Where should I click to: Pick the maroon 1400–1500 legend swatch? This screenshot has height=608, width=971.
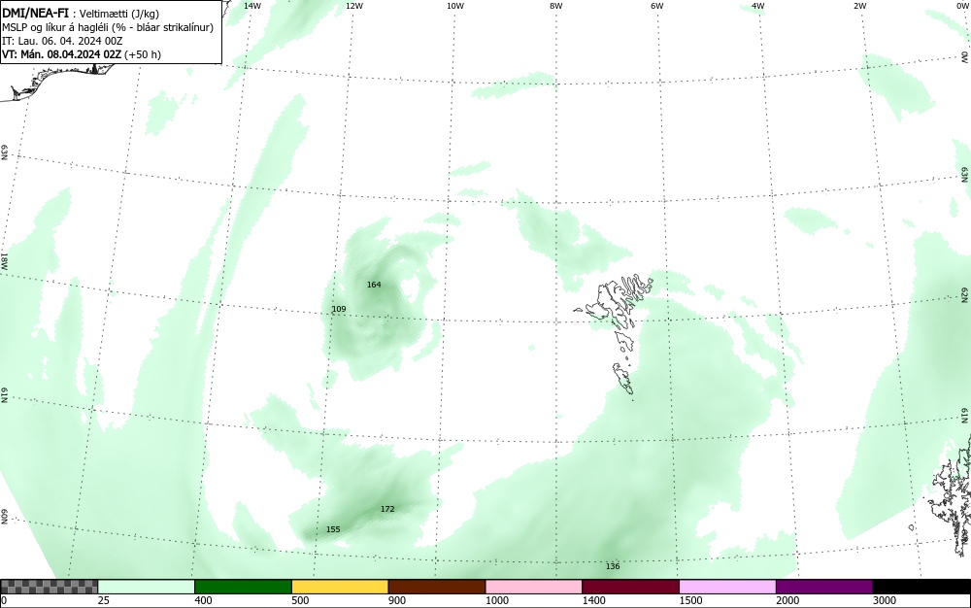click(x=630, y=587)
